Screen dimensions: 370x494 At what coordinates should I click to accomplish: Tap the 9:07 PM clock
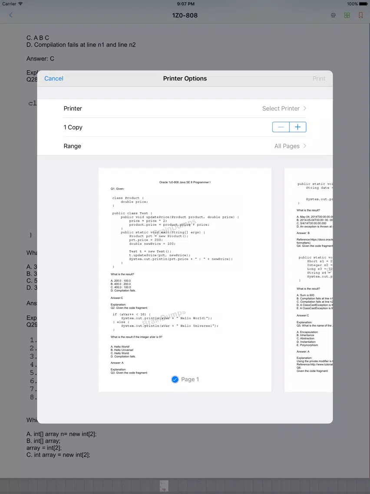(185, 4)
